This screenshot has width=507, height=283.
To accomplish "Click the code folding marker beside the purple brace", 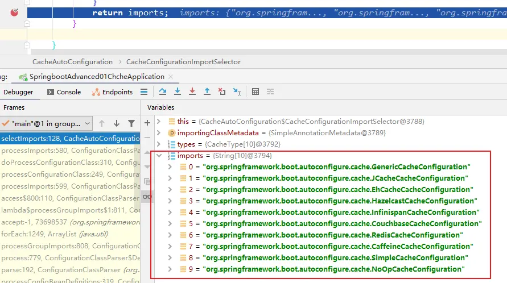I will 27,24.
